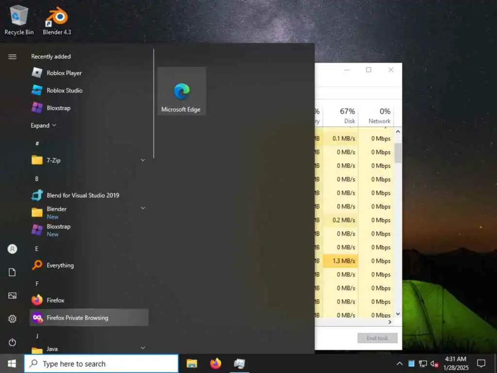497x373 pixels.
Task: Open Bloxstrap marked New under B
Action: pos(89,230)
